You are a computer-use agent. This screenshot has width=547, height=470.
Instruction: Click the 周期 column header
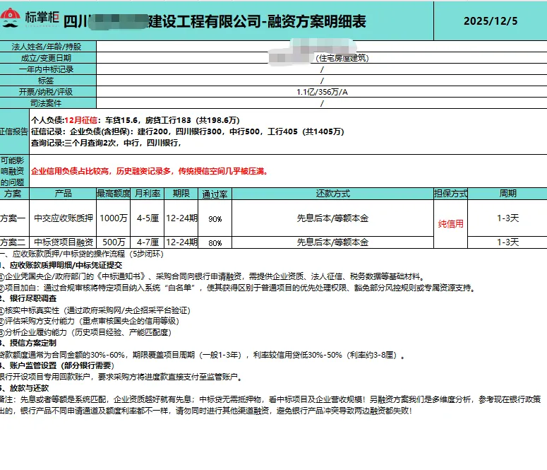(507, 194)
